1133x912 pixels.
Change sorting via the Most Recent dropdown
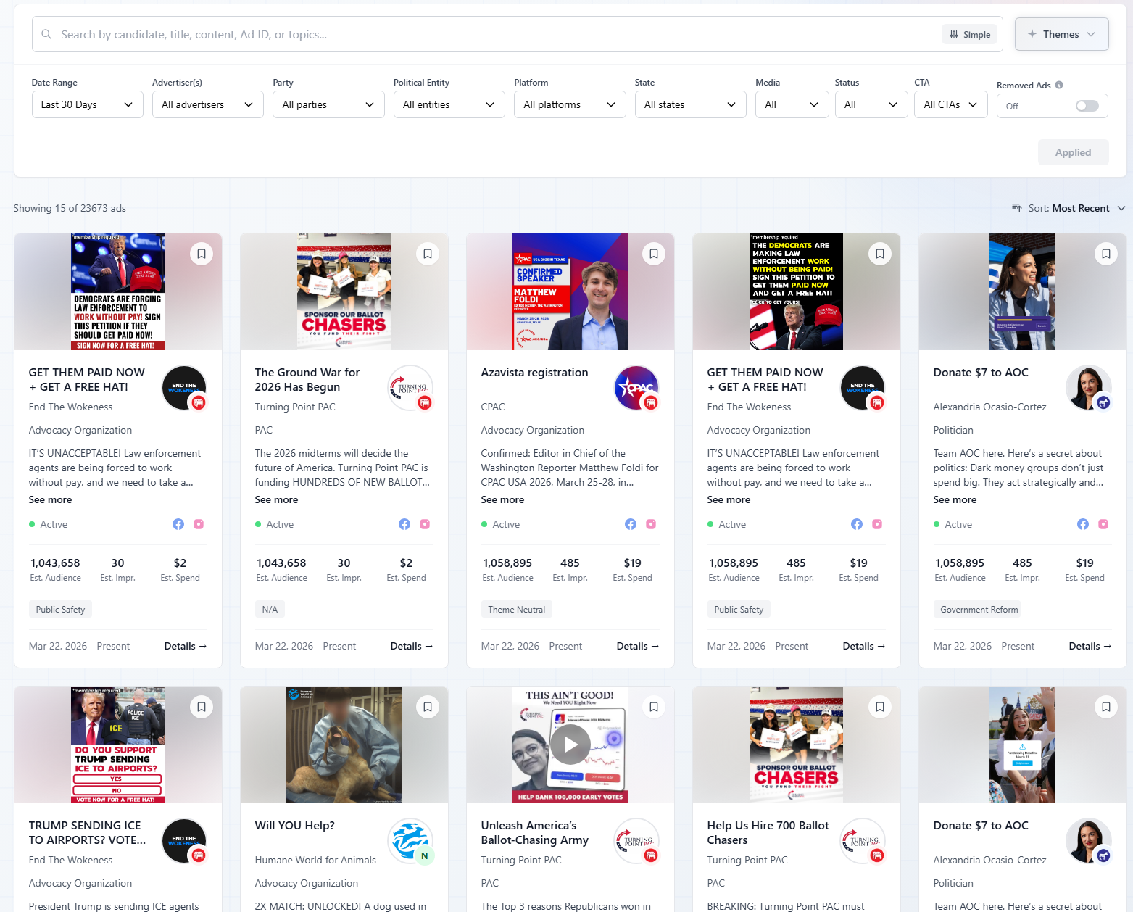click(1085, 208)
